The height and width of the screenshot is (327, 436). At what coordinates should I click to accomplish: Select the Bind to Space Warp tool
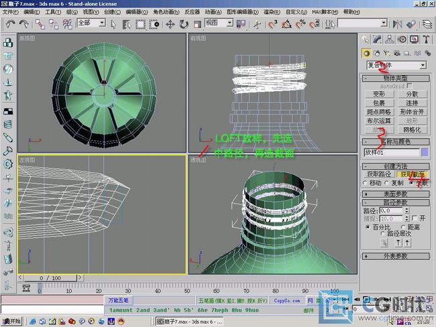click(x=67, y=24)
